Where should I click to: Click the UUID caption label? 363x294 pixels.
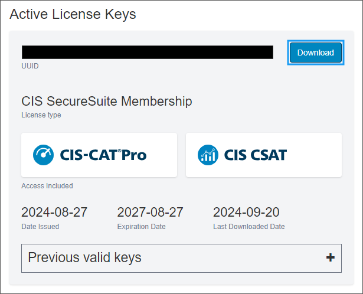[x=30, y=66]
